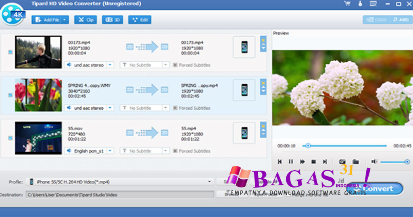Open the Clip tool

click(x=86, y=20)
